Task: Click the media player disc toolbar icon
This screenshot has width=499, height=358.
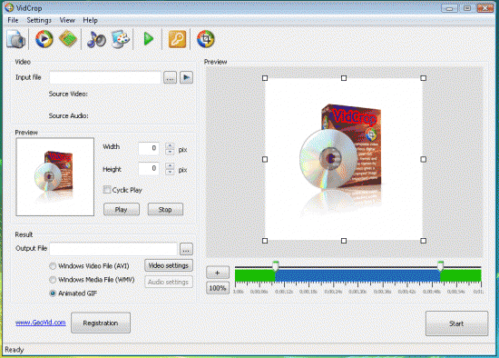Action: [44, 39]
